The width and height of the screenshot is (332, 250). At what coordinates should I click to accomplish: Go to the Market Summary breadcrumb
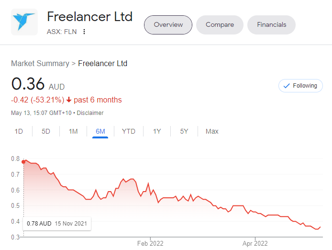click(x=40, y=63)
